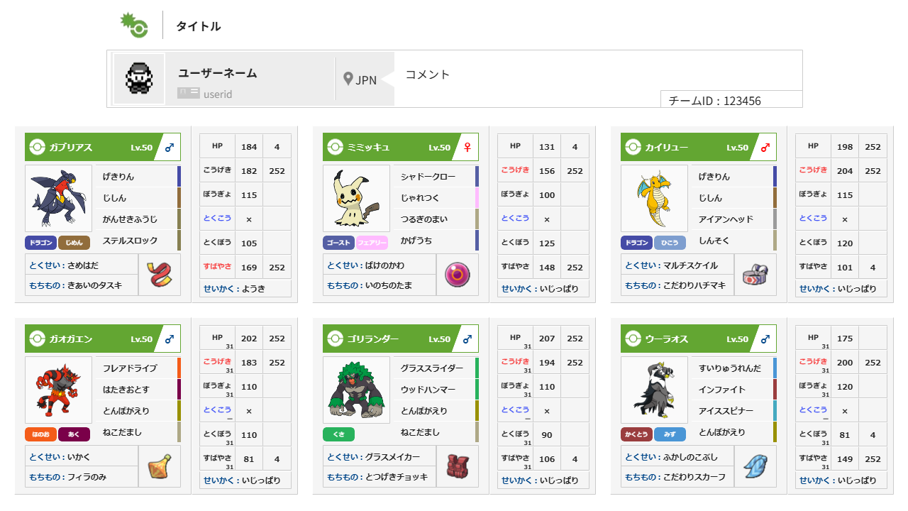The width and height of the screenshot is (908, 511).
Task: Select the くさ type badge under ゴリランダー
Action: (338, 434)
